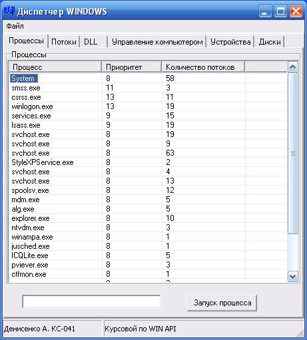Screen dimensions: 307x340
Task: Sort by the Приоритет column header
Action: (132, 67)
